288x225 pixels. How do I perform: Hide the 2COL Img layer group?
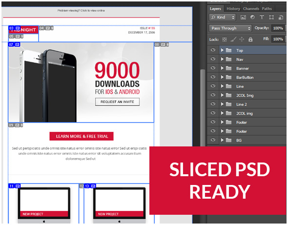pos(213,95)
